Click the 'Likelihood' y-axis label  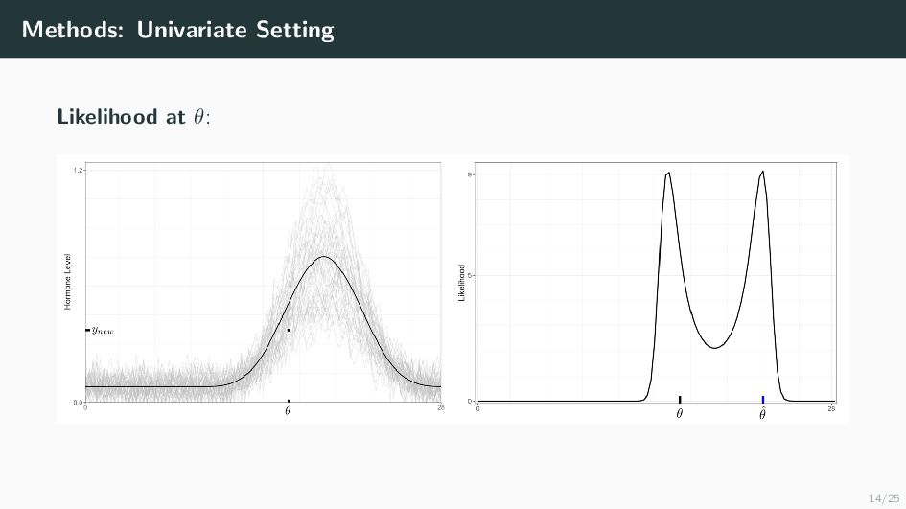click(x=462, y=284)
